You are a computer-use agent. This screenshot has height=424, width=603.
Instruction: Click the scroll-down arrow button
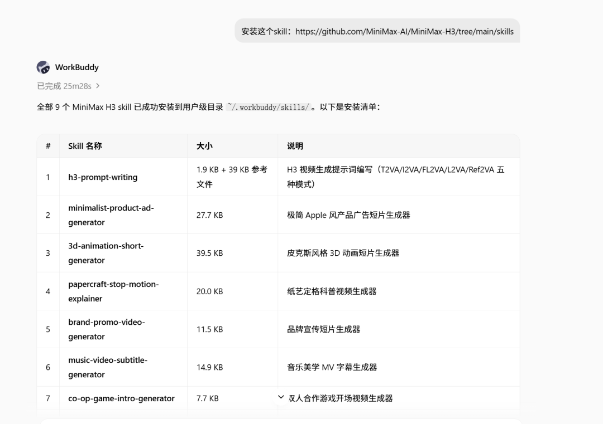pyautogui.click(x=281, y=397)
